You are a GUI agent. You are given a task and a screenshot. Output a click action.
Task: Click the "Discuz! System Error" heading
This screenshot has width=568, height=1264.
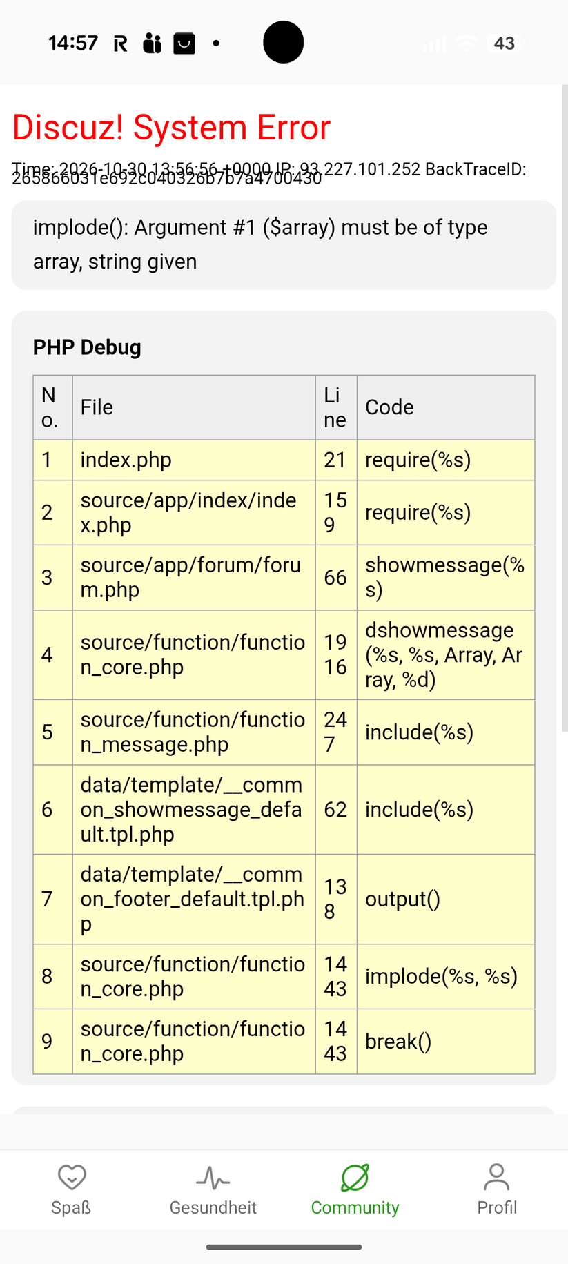tap(171, 128)
